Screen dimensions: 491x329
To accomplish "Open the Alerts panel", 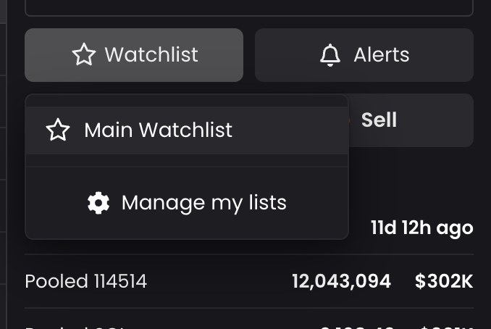I will pyautogui.click(x=364, y=55).
